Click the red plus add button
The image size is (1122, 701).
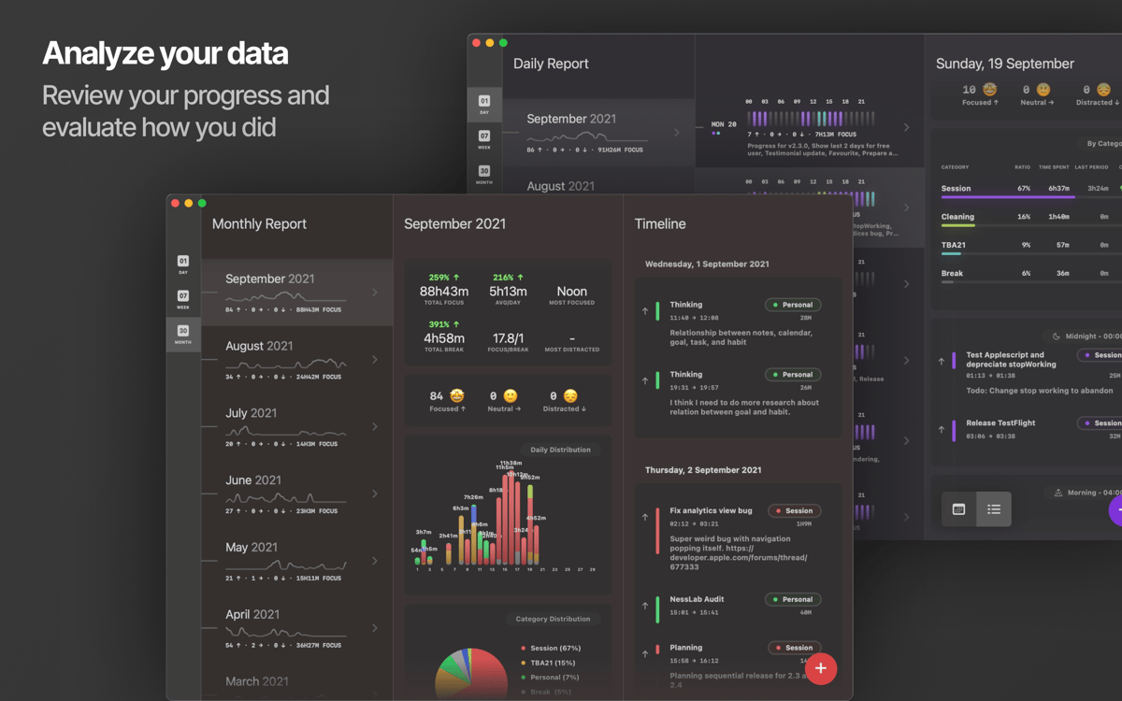pyautogui.click(x=820, y=668)
